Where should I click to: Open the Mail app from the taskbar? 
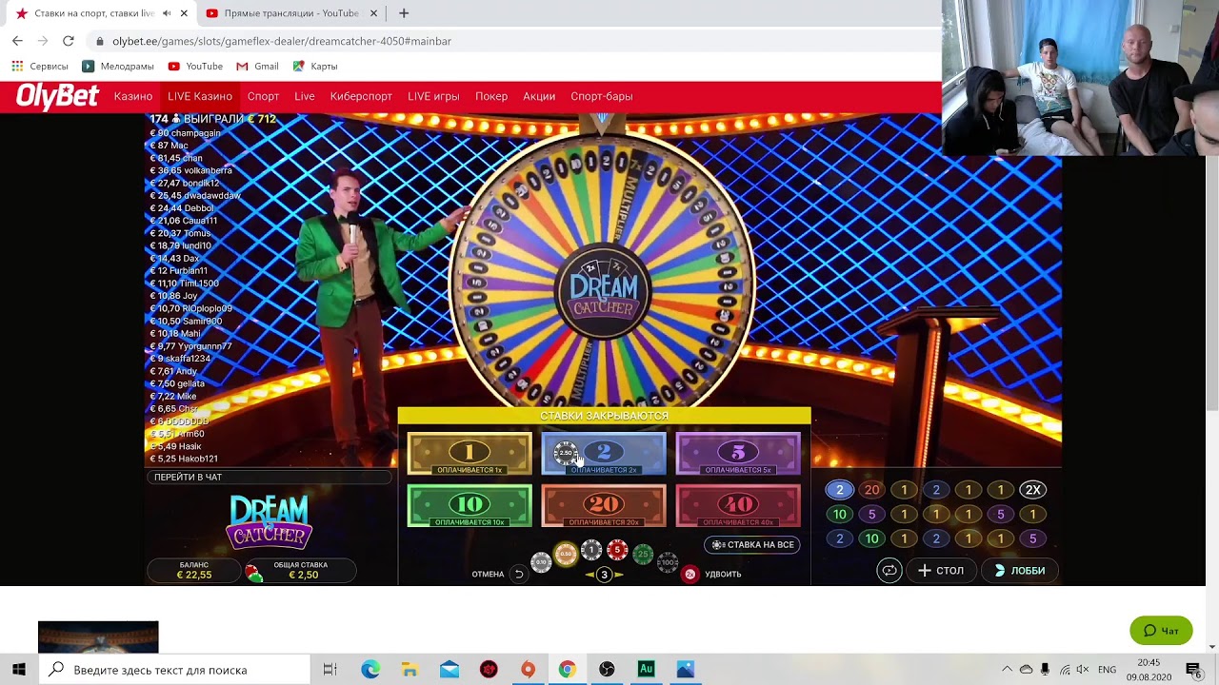point(450,670)
